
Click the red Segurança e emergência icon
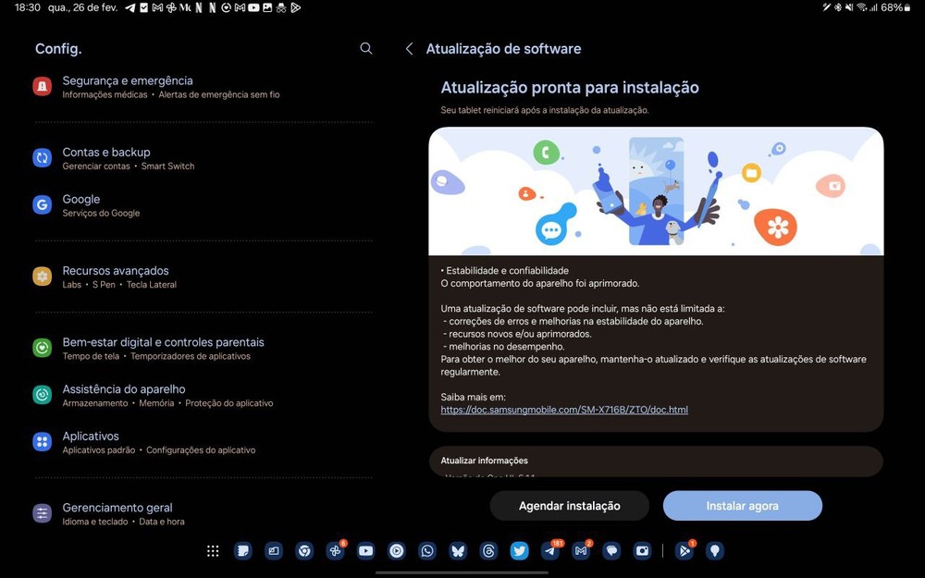[x=42, y=86]
